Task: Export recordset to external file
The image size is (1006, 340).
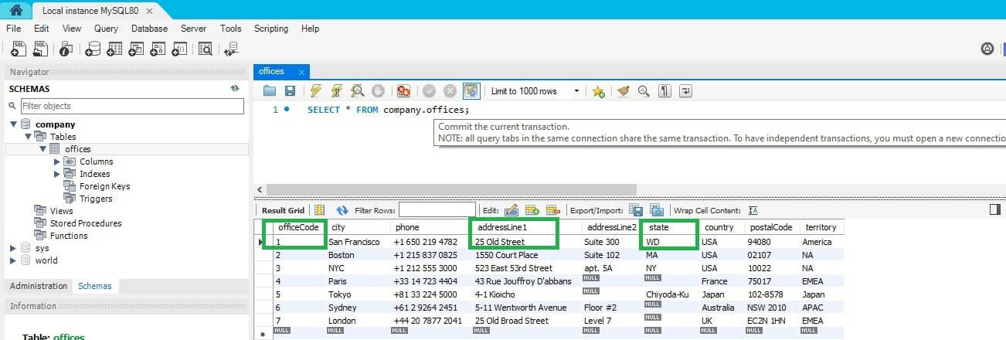Action: (636, 210)
